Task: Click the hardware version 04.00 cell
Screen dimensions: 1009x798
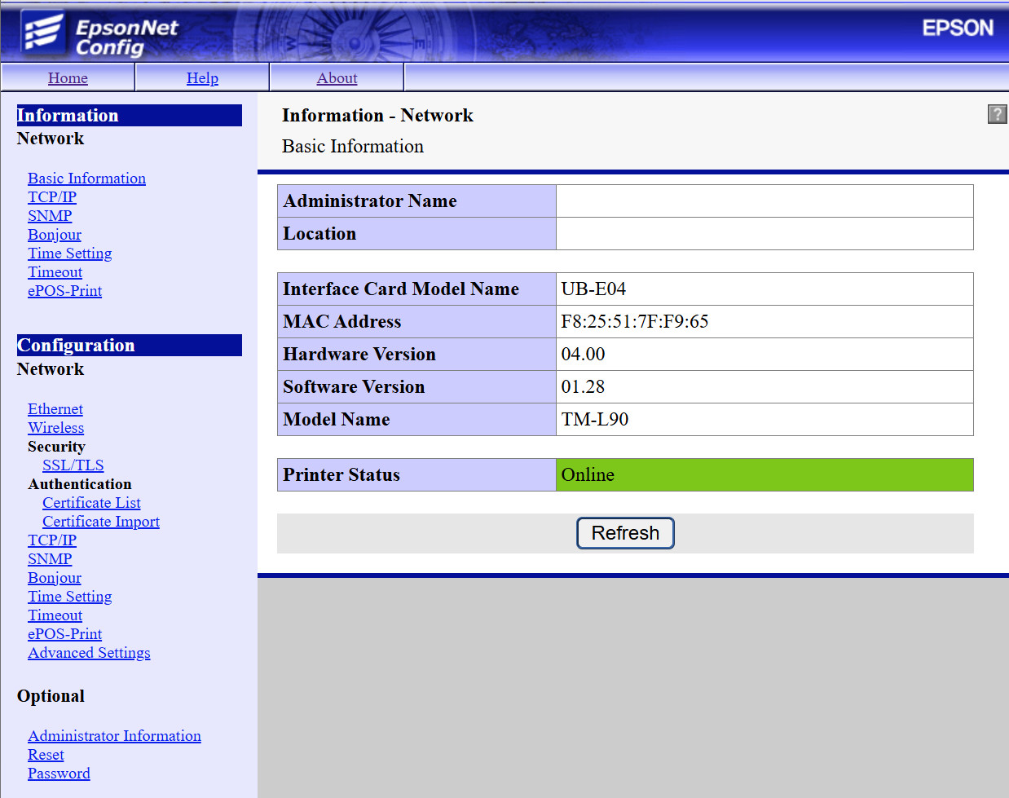Action: [764, 355]
